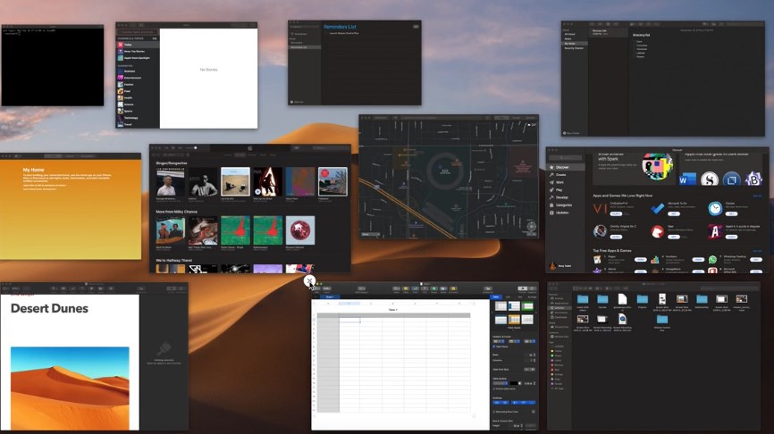Viewport: 774px width, 434px height.
Task: Open Alternating Row Color swatch
Action: [x=533, y=412]
